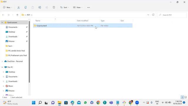The image size is (188, 106).
Task: Go back to previous folder
Action: 3,15
